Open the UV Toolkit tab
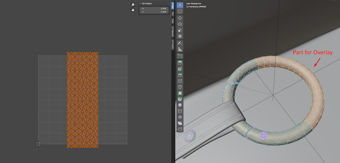This screenshot has width=340, height=163. [173, 45]
